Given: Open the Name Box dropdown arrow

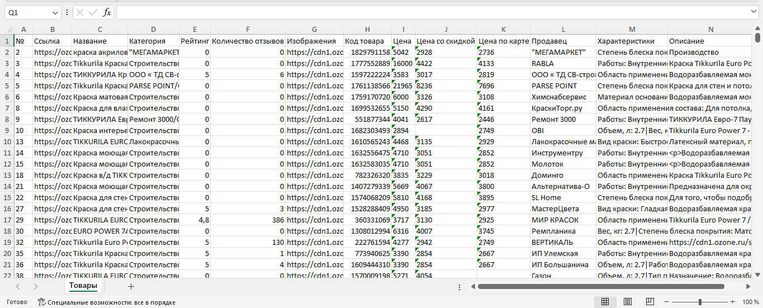Looking at the screenshot, I should (x=55, y=12).
